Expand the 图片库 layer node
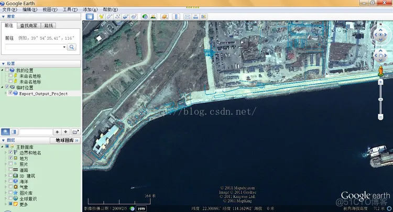 (6, 193)
